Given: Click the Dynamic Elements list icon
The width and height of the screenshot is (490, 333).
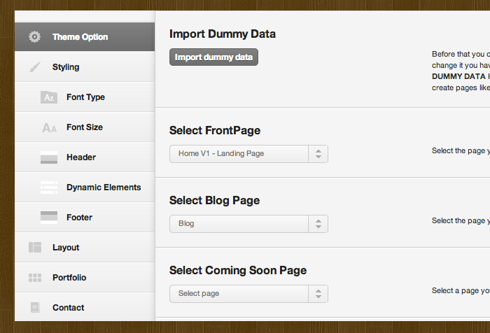Looking at the screenshot, I should 48,187.
